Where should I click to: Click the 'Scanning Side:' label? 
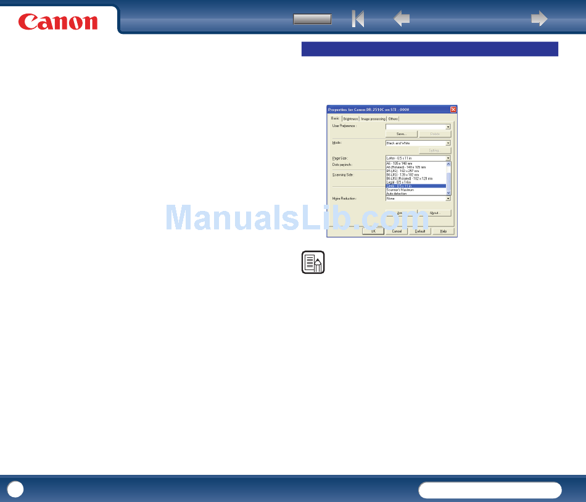coord(343,175)
